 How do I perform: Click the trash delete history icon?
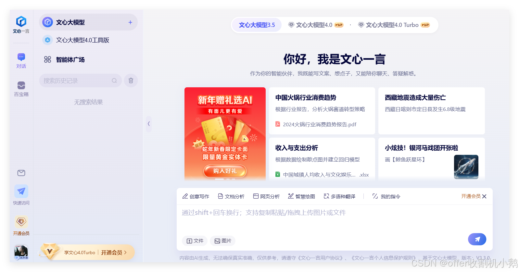131,80
